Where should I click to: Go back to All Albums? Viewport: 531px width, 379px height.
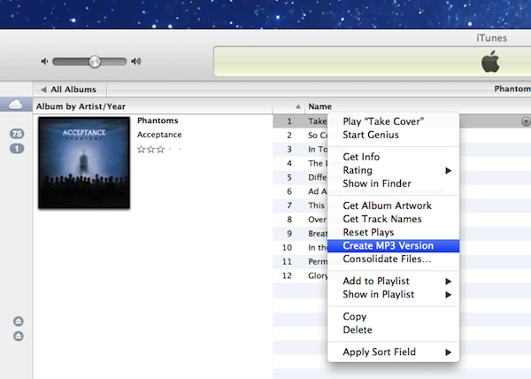pyautogui.click(x=69, y=89)
